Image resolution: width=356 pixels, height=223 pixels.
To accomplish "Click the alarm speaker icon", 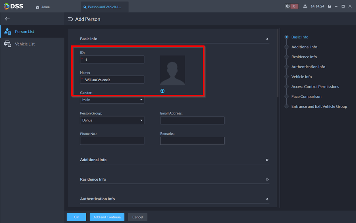I will click(x=288, y=6).
